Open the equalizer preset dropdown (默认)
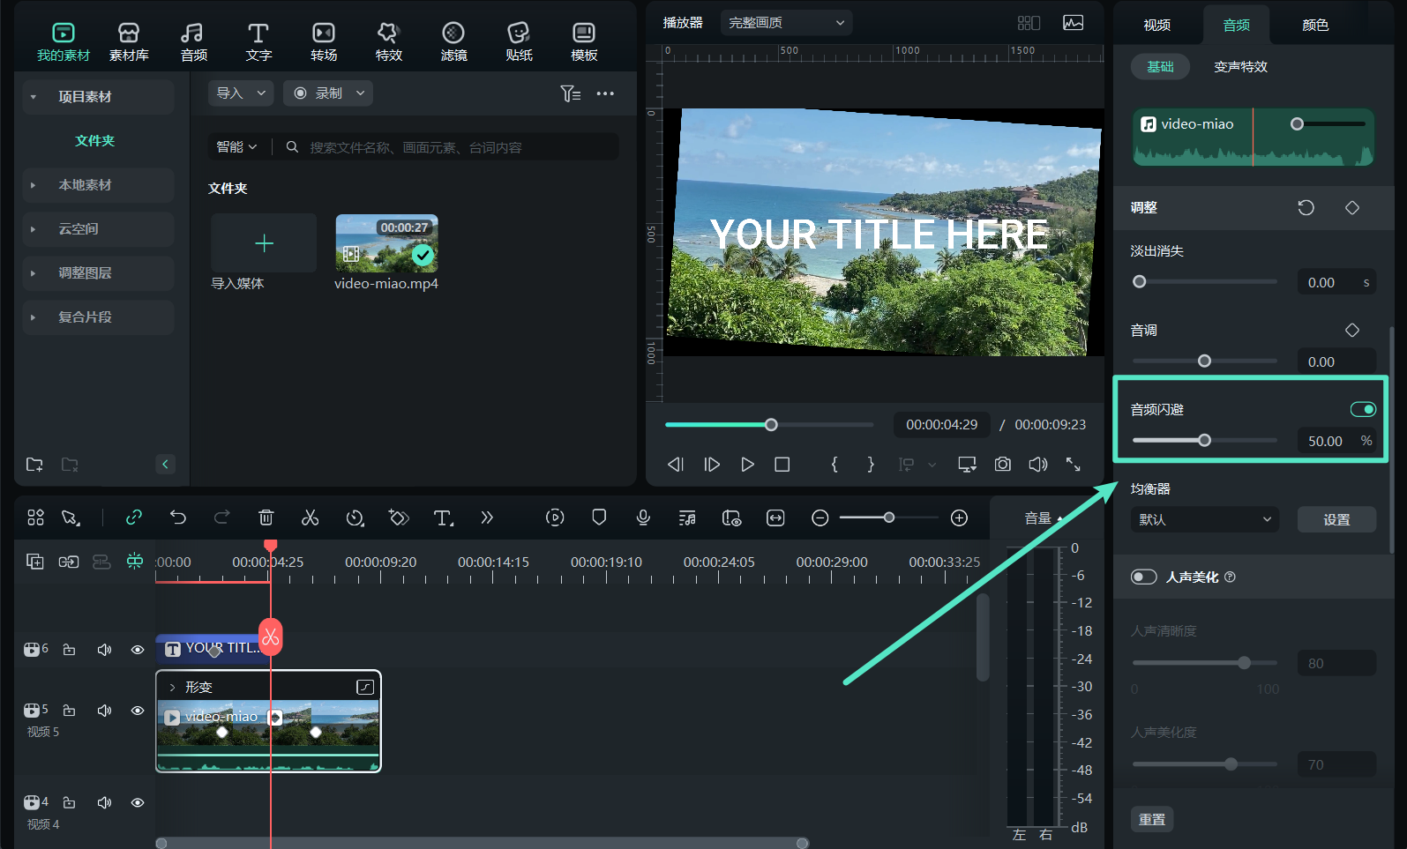The width and height of the screenshot is (1407, 849). pyautogui.click(x=1204, y=519)
